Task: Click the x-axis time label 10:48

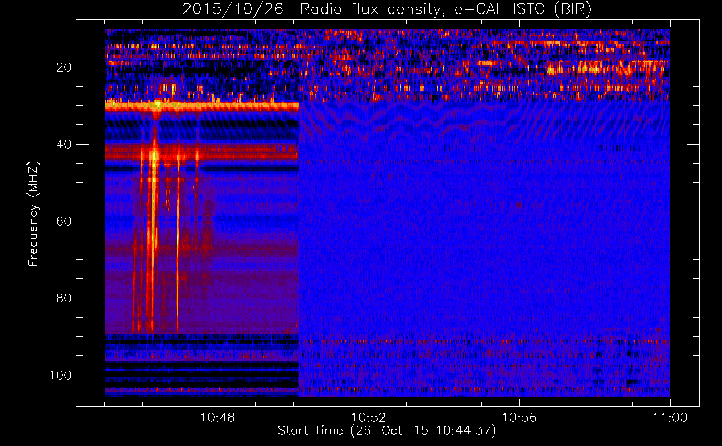Action: click(218, 417)
